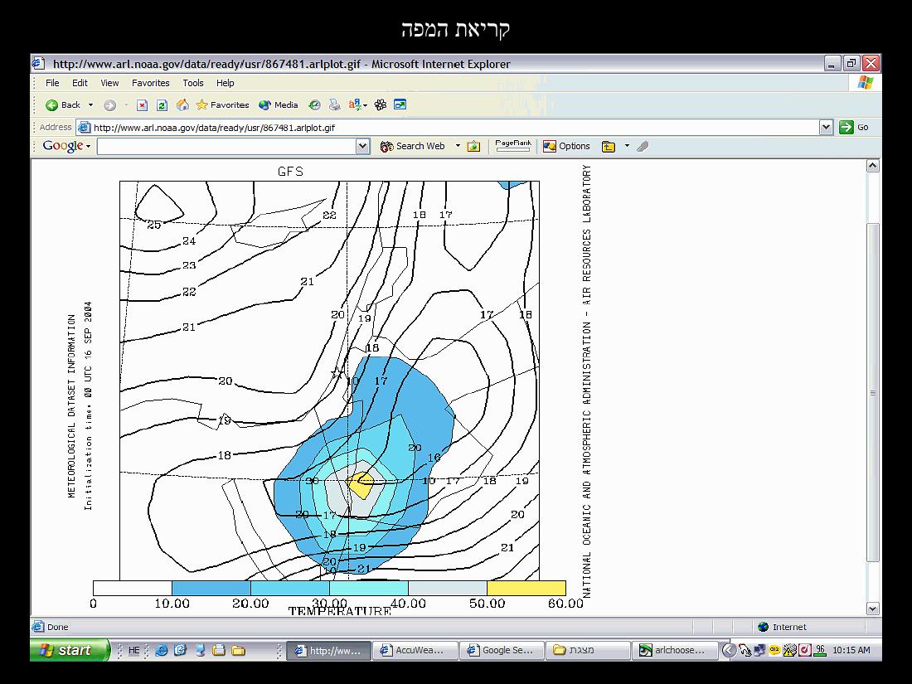Open Google toolbar Options
The height and width of the screenshot is (684, 912).
(566, 146)
